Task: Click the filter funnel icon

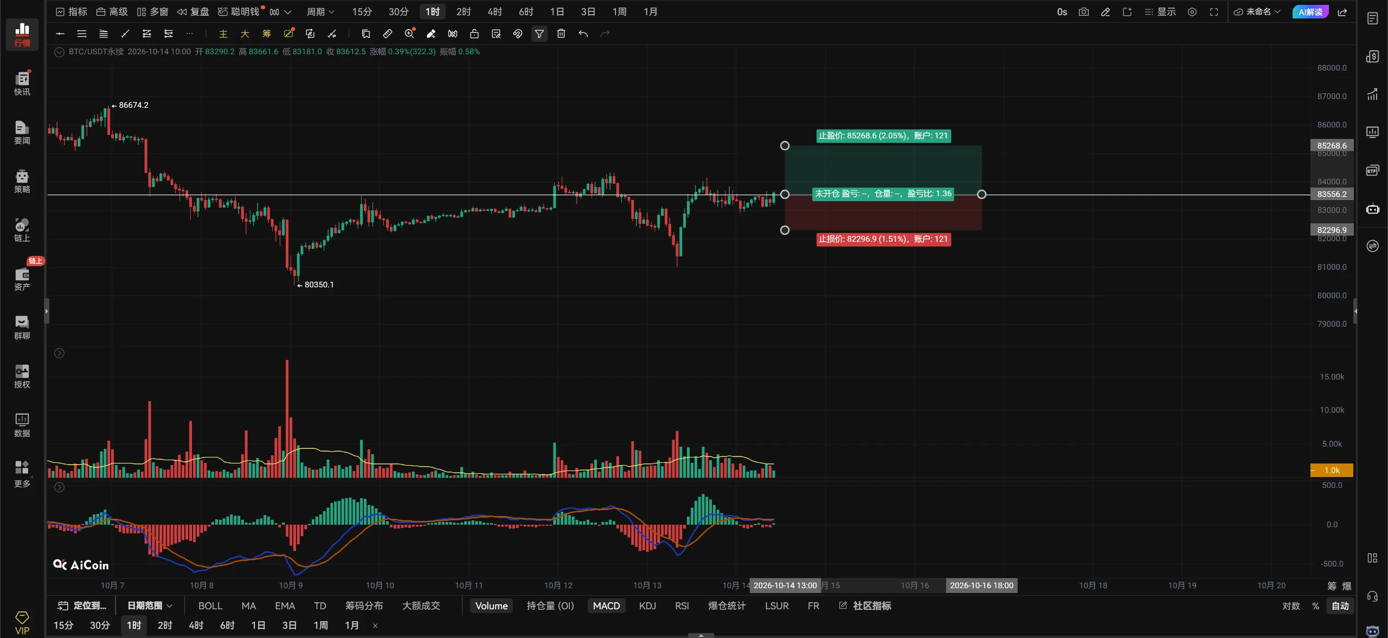Action: tap(539, 34)
